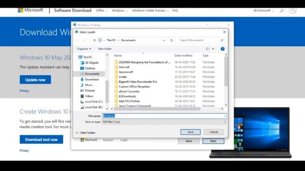
Task: Select the EGDownloads folder
Action: click(x=127, y=96)
